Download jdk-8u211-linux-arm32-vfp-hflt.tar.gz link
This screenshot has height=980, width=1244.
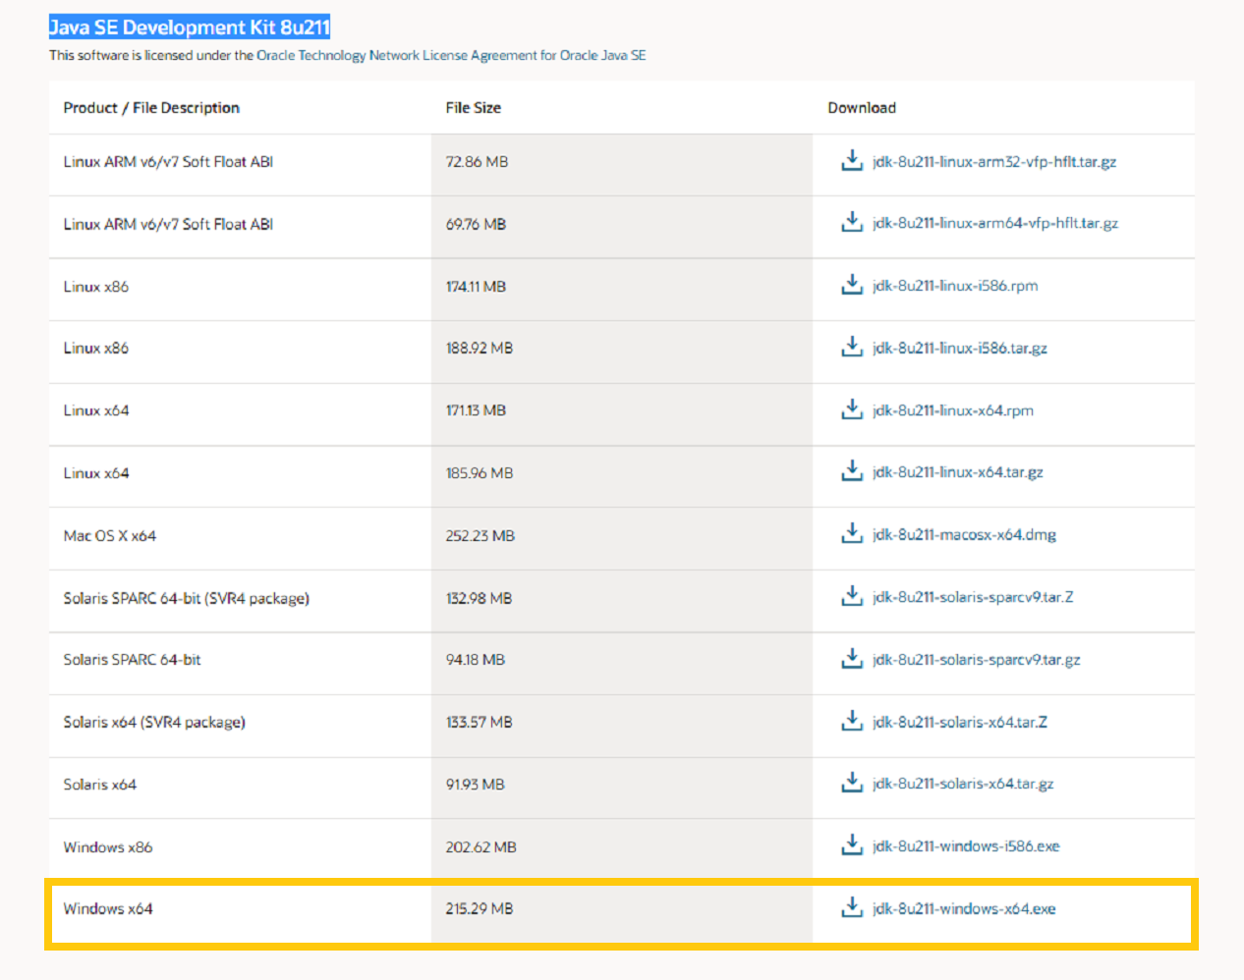click(x=994, y=162)
